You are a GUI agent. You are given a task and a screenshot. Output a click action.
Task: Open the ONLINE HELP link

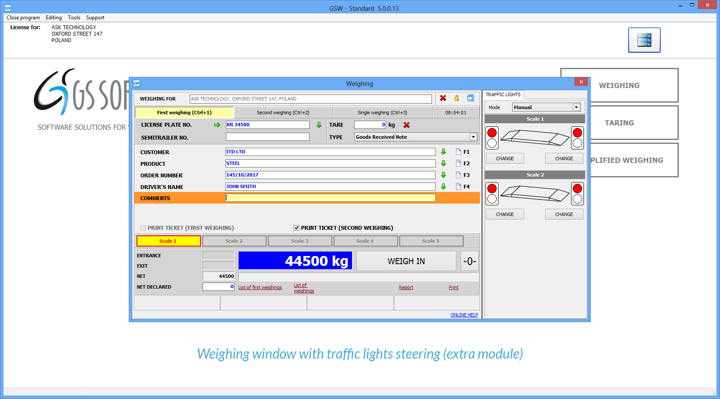pyautogui.click(x=464, y=315)
